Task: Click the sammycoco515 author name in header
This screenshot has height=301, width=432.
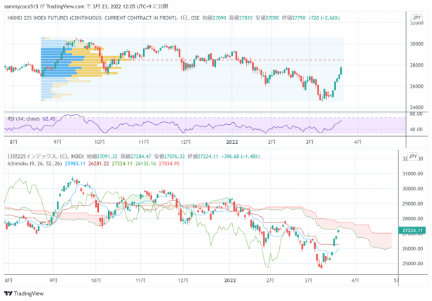Action: click(21, 6)
